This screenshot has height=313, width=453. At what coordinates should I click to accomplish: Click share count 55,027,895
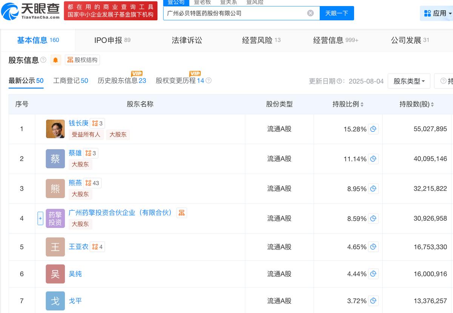430,129
